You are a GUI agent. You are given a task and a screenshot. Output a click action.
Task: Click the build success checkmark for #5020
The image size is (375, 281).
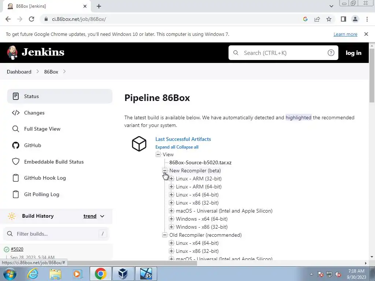[x=7, y=249]
